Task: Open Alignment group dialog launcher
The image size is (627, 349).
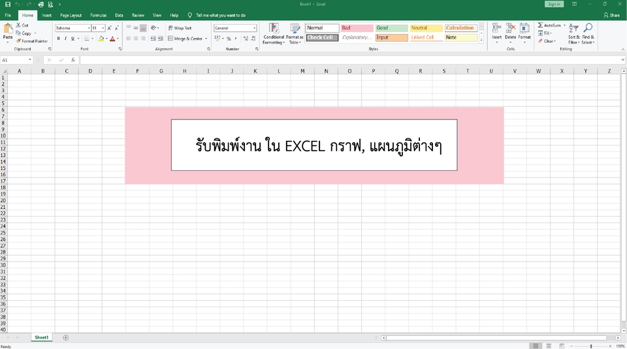Action: point(208,49)
